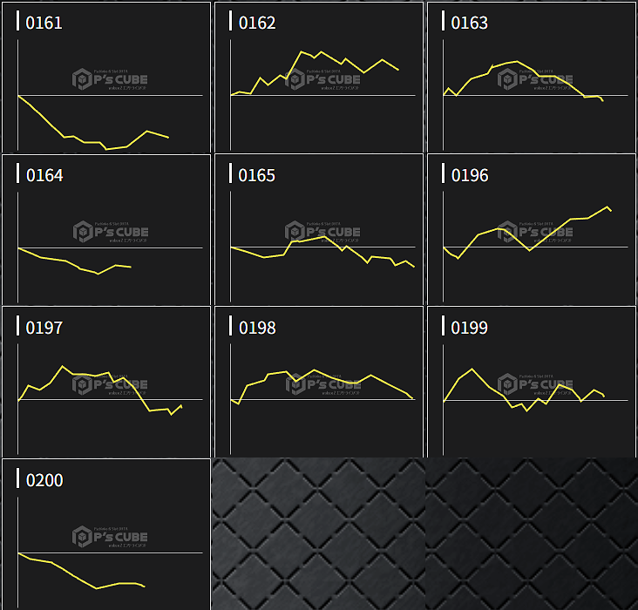Select the 0161 machine number label
This screenshot has width=638, height=610.
coord(44,23)
